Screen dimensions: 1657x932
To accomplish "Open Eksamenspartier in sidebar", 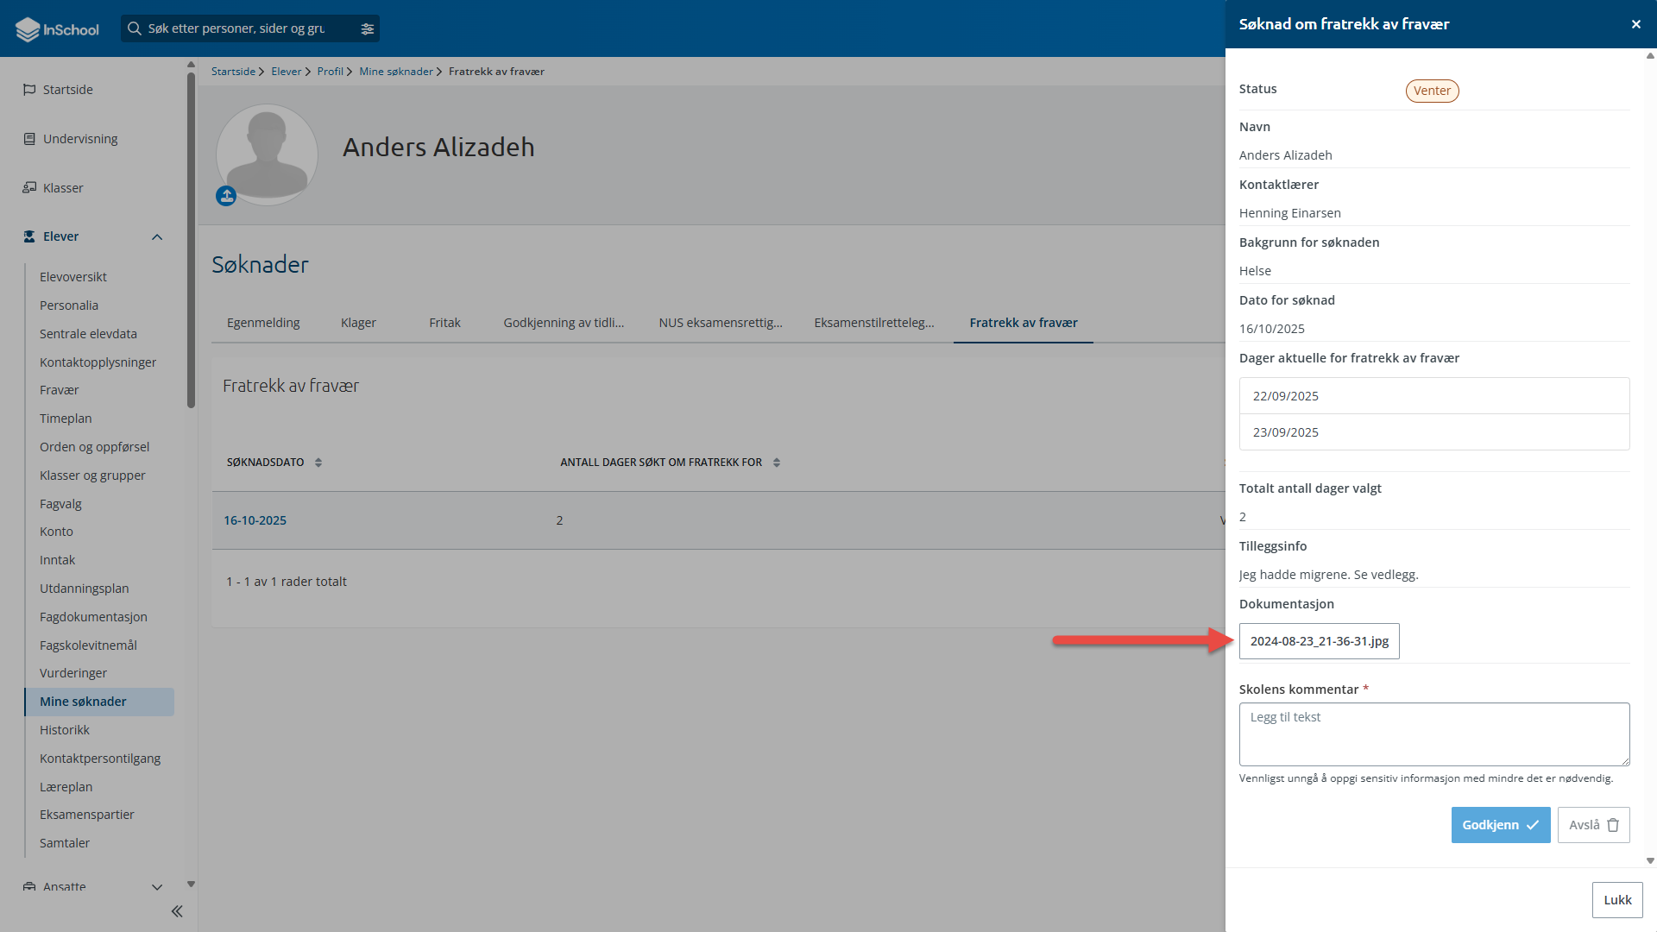I will [x=87, y=815].
